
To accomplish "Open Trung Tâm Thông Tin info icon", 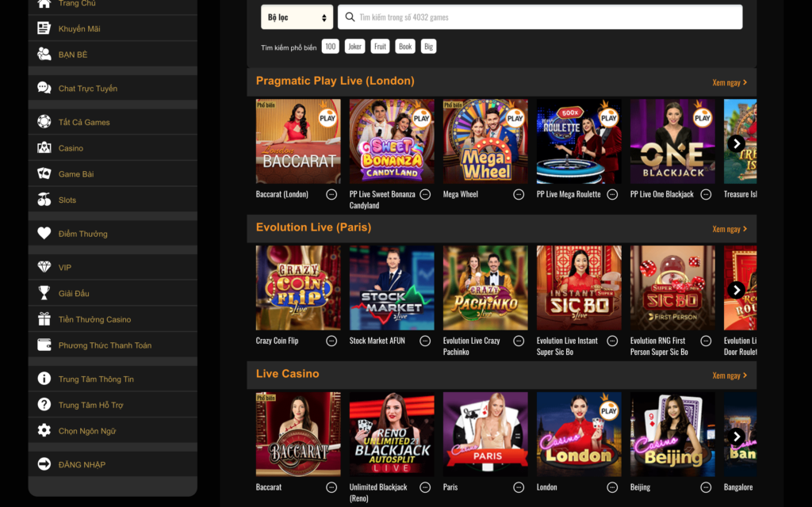I will tap(44, 379).
